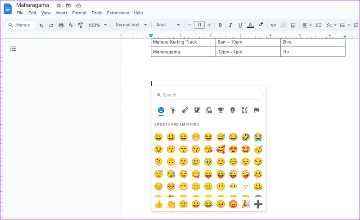This screenshot has height=220, width=360.
Task: Insert the thumbs up recent emoji
Action: (x=158, y=204)
